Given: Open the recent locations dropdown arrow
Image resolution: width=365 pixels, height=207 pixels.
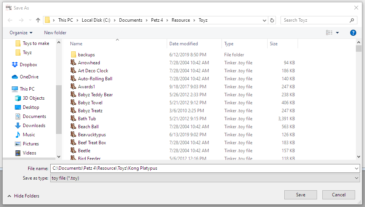Looking at the screenshot, I should tap(30, 20).
